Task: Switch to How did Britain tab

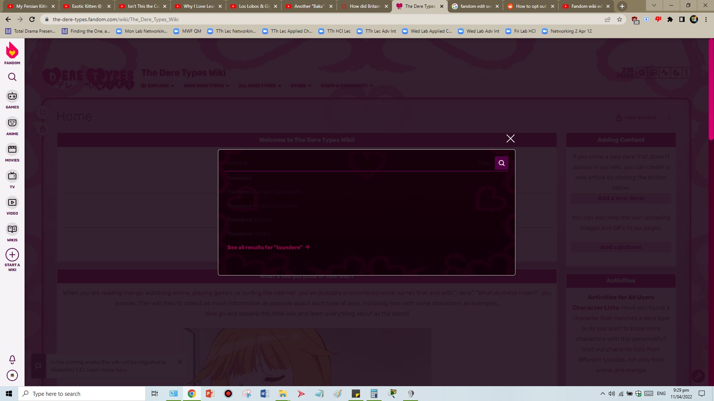Action: click(364, 6)
